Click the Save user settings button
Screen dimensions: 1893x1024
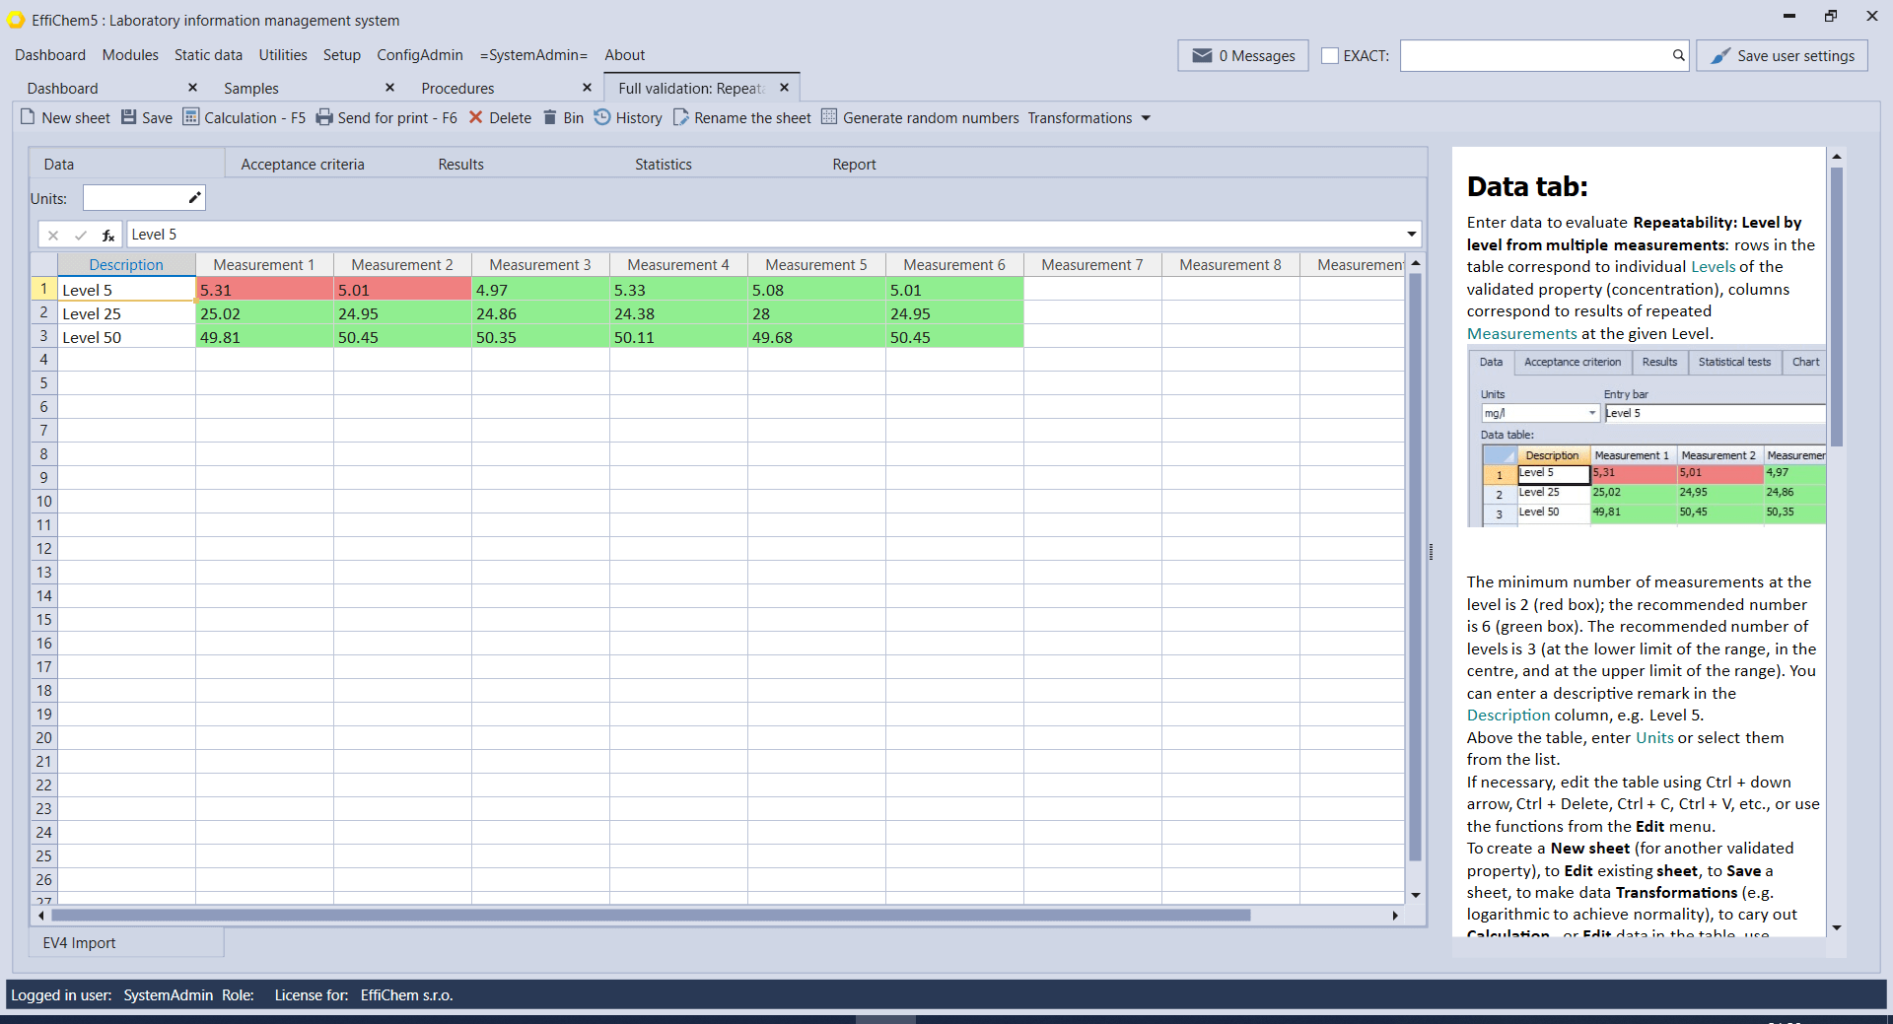1782,55
